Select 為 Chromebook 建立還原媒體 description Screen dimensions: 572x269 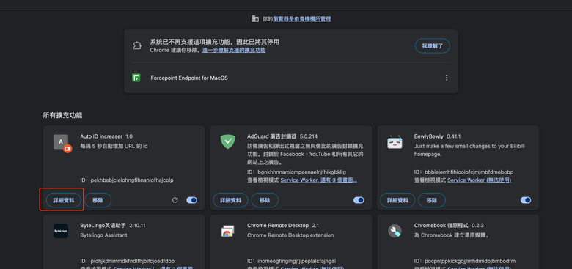click(x=451, y=235)
